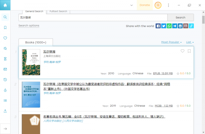Screen dimensions: 205x134
Task: Switch to General Search tab
Action: click(x=34, y=12)
